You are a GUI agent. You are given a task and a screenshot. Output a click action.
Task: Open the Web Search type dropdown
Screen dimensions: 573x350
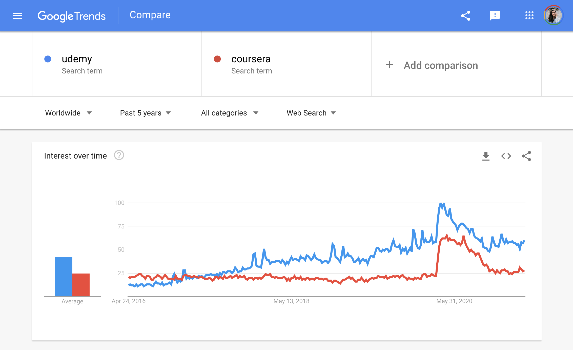311,113
